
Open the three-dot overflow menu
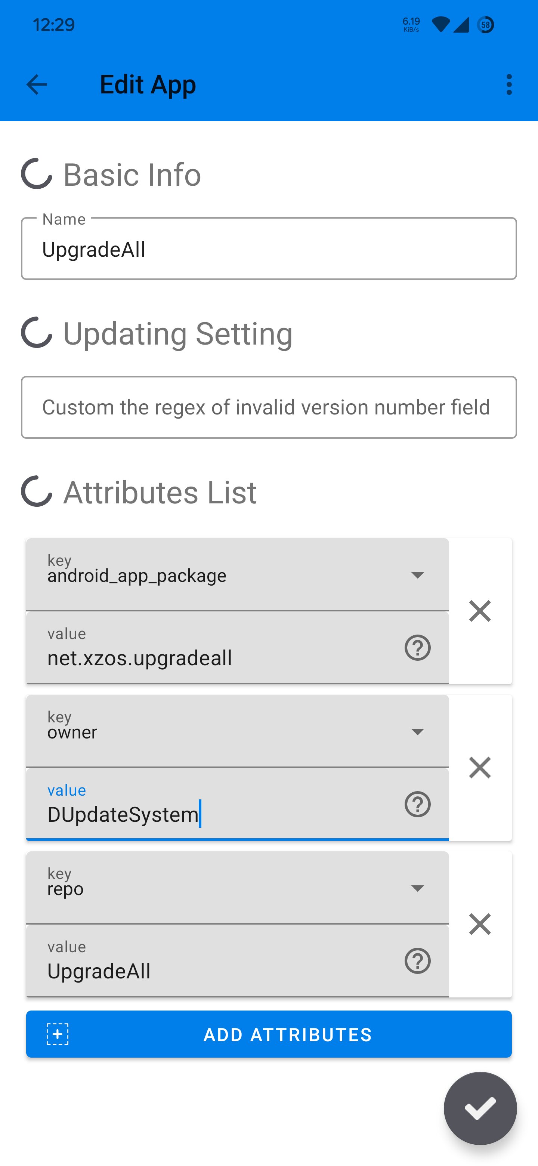[509, 84]
